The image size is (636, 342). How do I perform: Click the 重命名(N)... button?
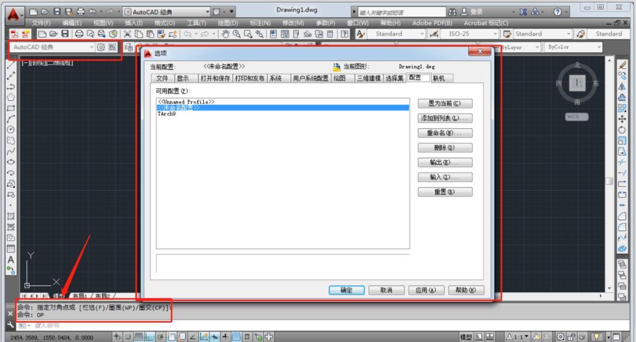tap(445, 133)
